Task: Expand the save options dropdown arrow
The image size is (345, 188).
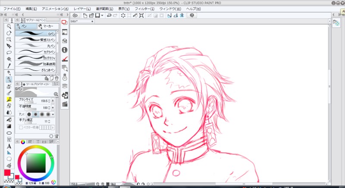Action: point(102,16)
